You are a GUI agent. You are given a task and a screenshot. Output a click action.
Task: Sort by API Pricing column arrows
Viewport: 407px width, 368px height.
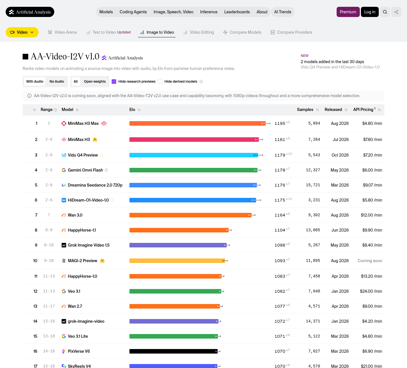379,110
